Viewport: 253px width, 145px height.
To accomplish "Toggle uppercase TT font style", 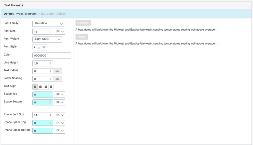I will [x=44, y=48].
